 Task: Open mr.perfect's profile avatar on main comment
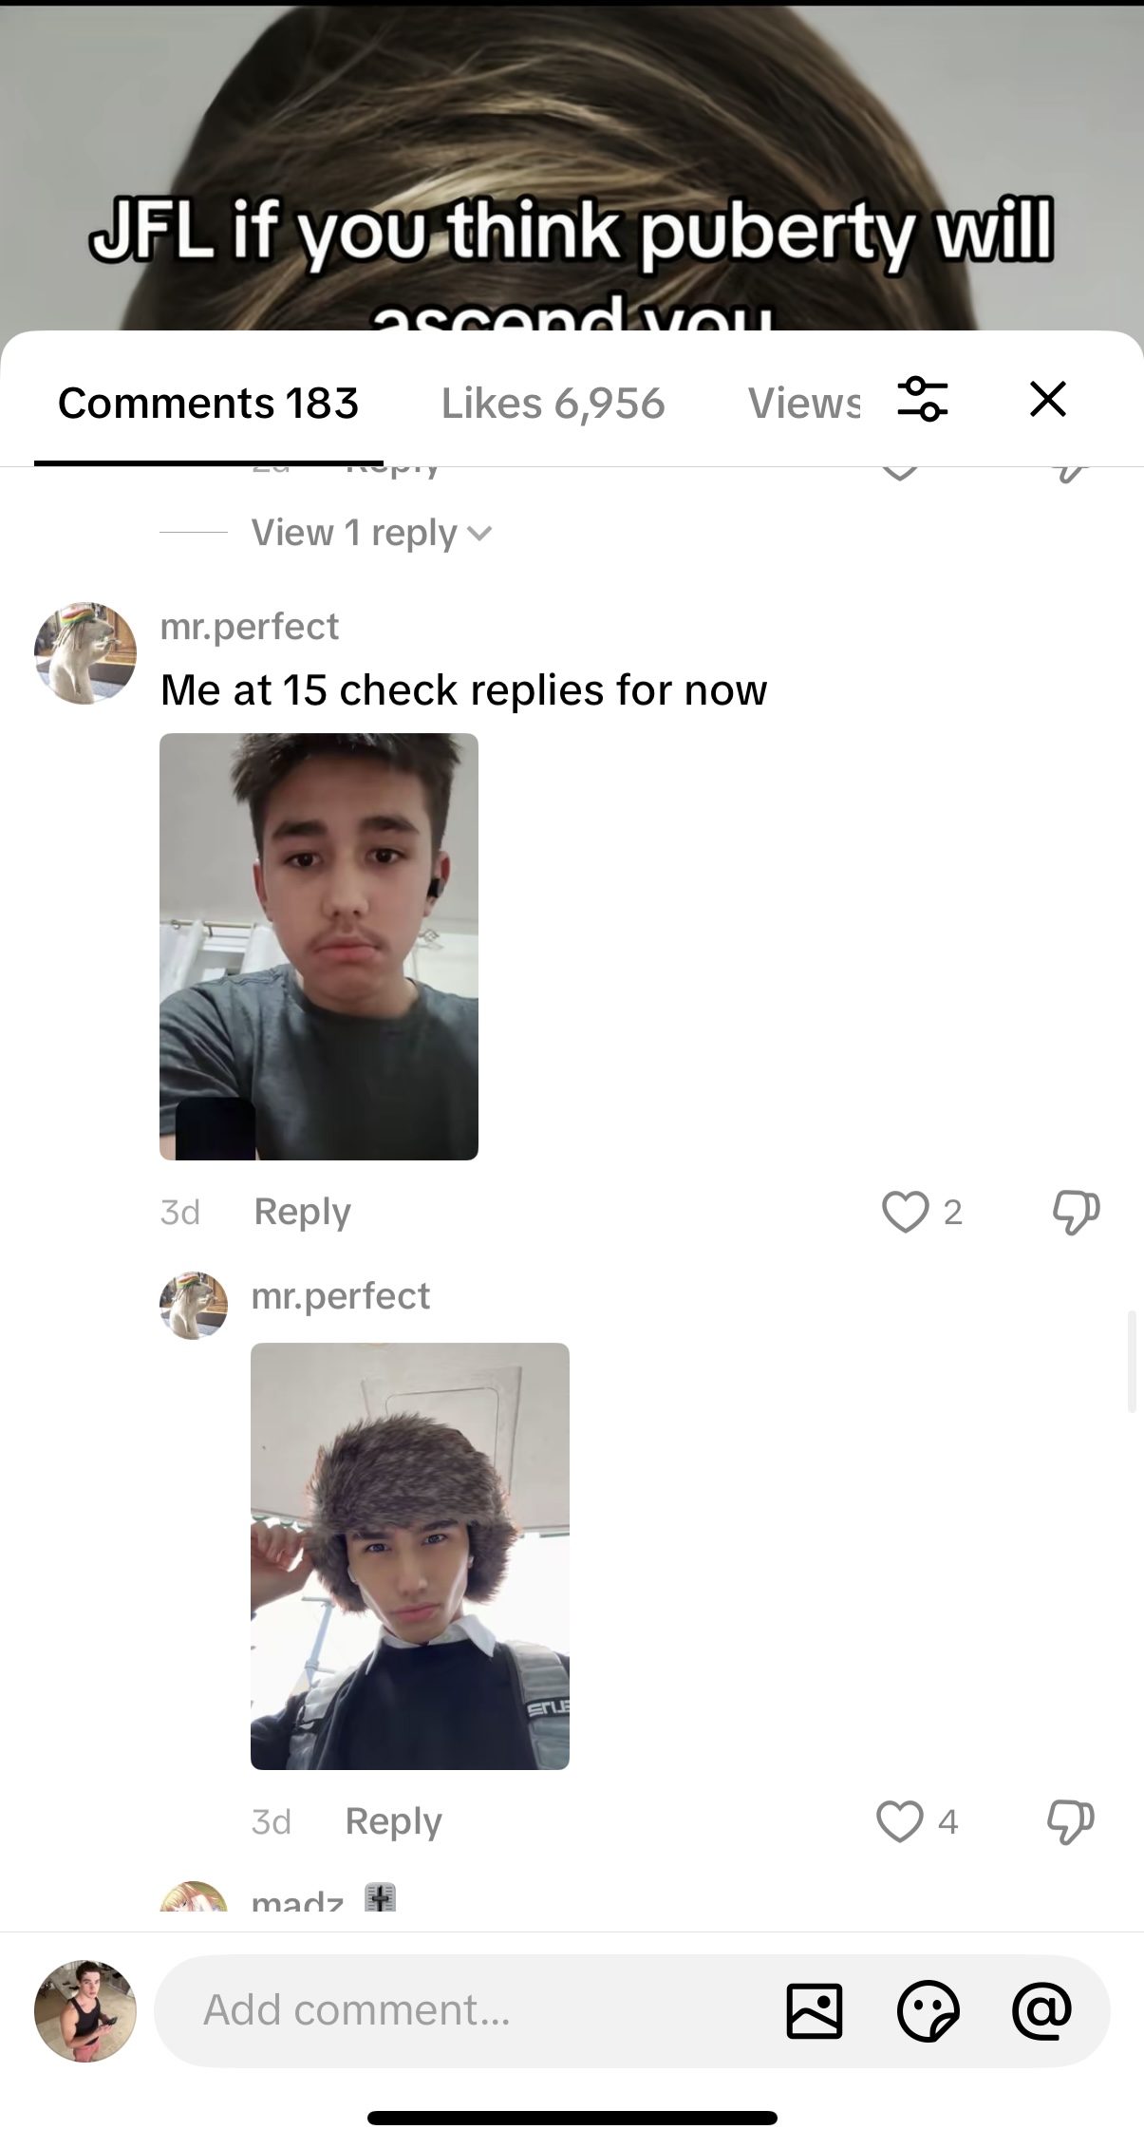pos(85,653)
